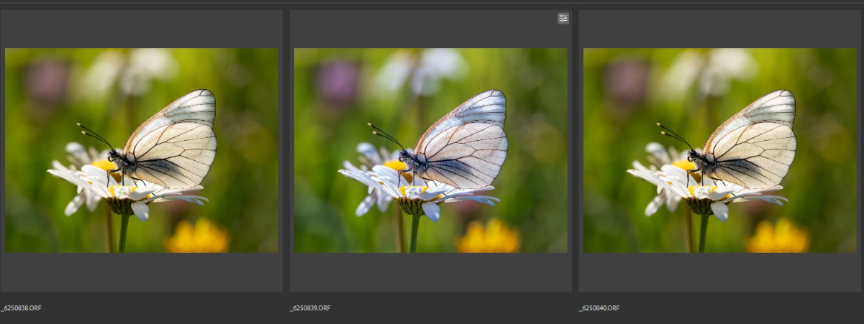Viewport: 864px width, 324px height.
Task: Click the _6250840.ORF file name label
Action: [x=599, y=308]
